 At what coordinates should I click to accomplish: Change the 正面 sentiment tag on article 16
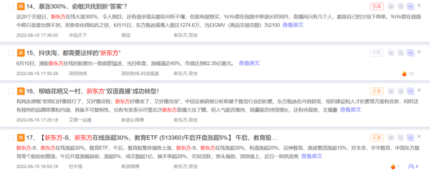click(x=377, y=91)
